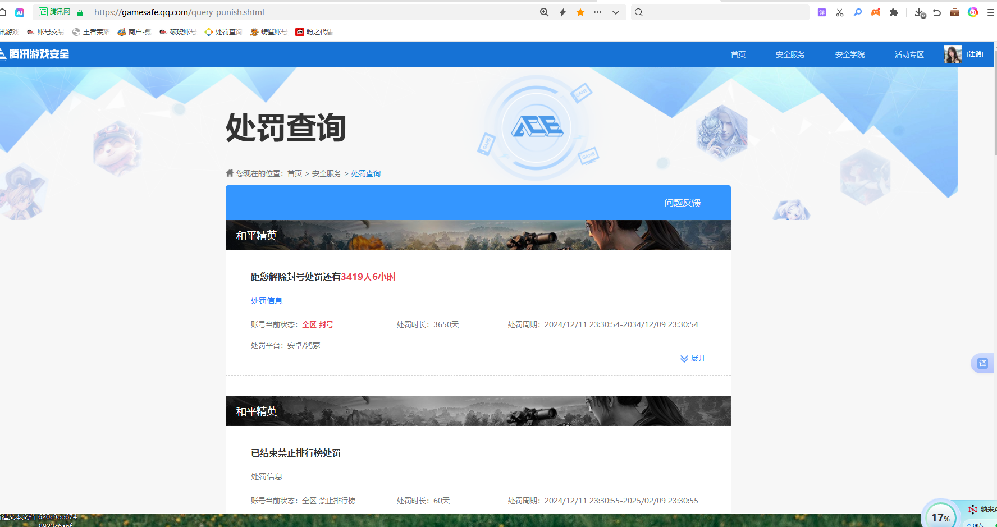
Task: Click the 腾讯游戏安全 site logo
Action: (35, 54)
